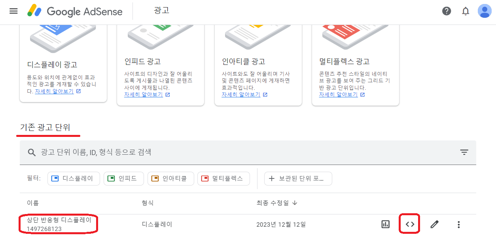Screen dimensions: 496x235
Task: Edit the ad unit with the pencil icon
Action: pyautogui.click(x=434, y=224)
